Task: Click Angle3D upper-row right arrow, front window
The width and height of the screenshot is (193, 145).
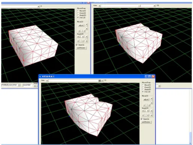Action: (148, 111)
